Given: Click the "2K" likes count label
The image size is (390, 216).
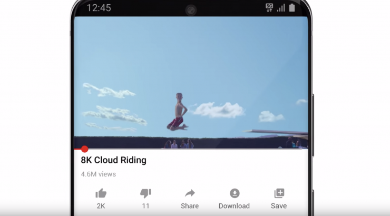Looking at the screenshot, I should 101,206.
